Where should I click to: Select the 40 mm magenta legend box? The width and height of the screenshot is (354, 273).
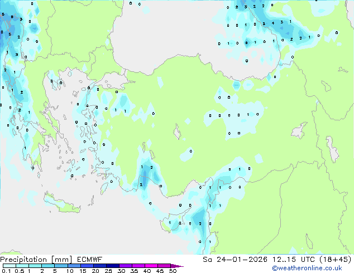click(151, 266)
